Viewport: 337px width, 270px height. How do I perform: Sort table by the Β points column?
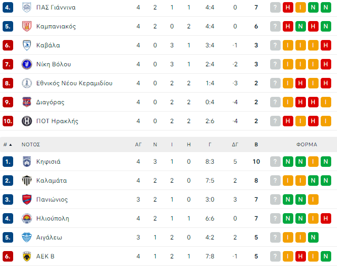(256, 144)
